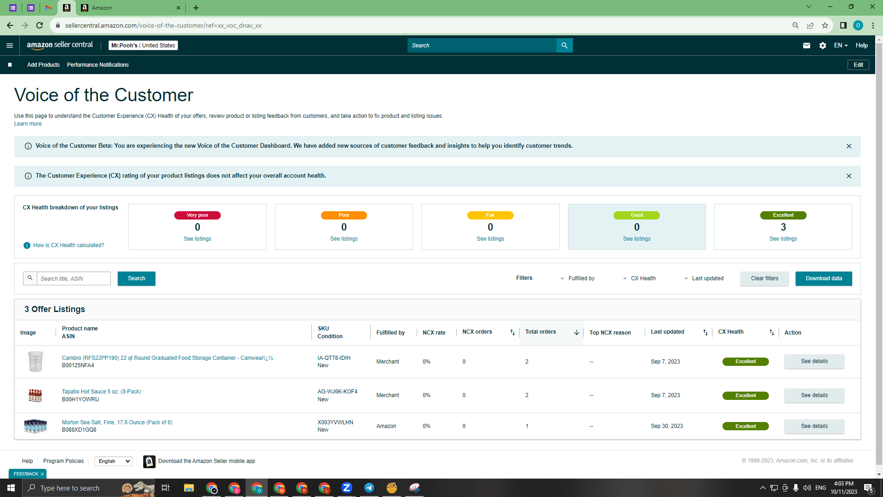Reload the page with browser refresh button
This screenshot has width=883, height=497.
pos(40,25)
